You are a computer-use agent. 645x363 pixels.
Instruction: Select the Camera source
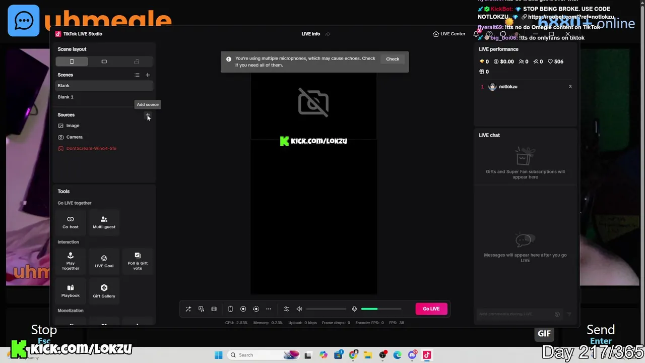pos(104,137)
